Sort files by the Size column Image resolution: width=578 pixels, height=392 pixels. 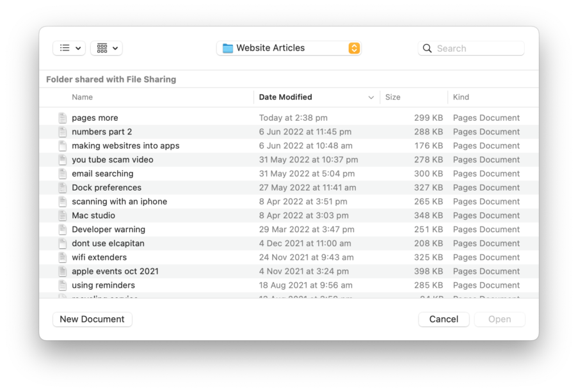(x=392, y=97)
